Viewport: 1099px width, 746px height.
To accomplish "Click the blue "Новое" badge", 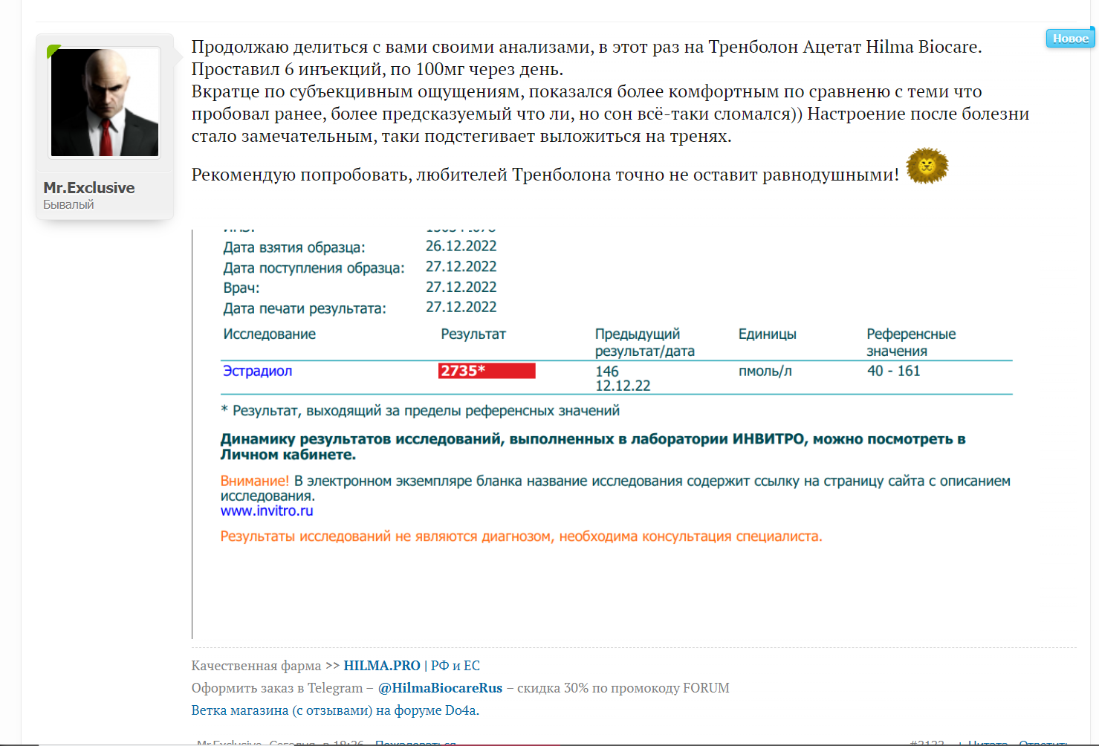I will pos(1070,39).
